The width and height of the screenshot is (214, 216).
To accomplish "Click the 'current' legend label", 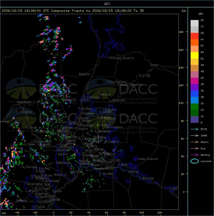I will click(206, 161).
